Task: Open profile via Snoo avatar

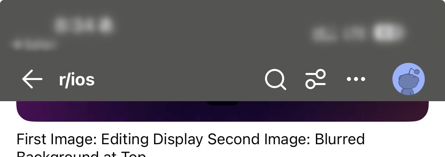Action: point(409,79)
